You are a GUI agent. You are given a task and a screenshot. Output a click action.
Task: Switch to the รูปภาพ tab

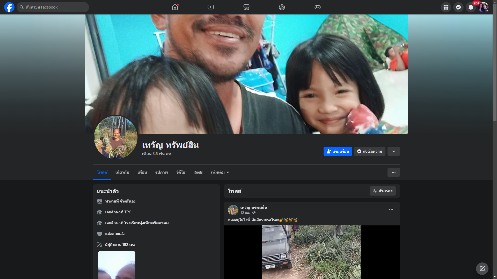tap(162, 172)
